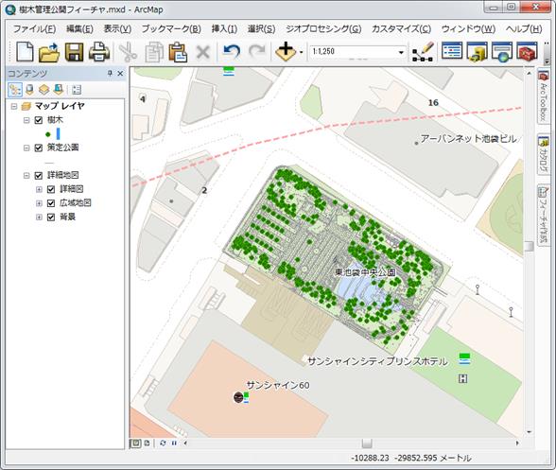Open the Add Data dropdown arrow
This screenshot has height=470, width=556.
tap(301, 52)
